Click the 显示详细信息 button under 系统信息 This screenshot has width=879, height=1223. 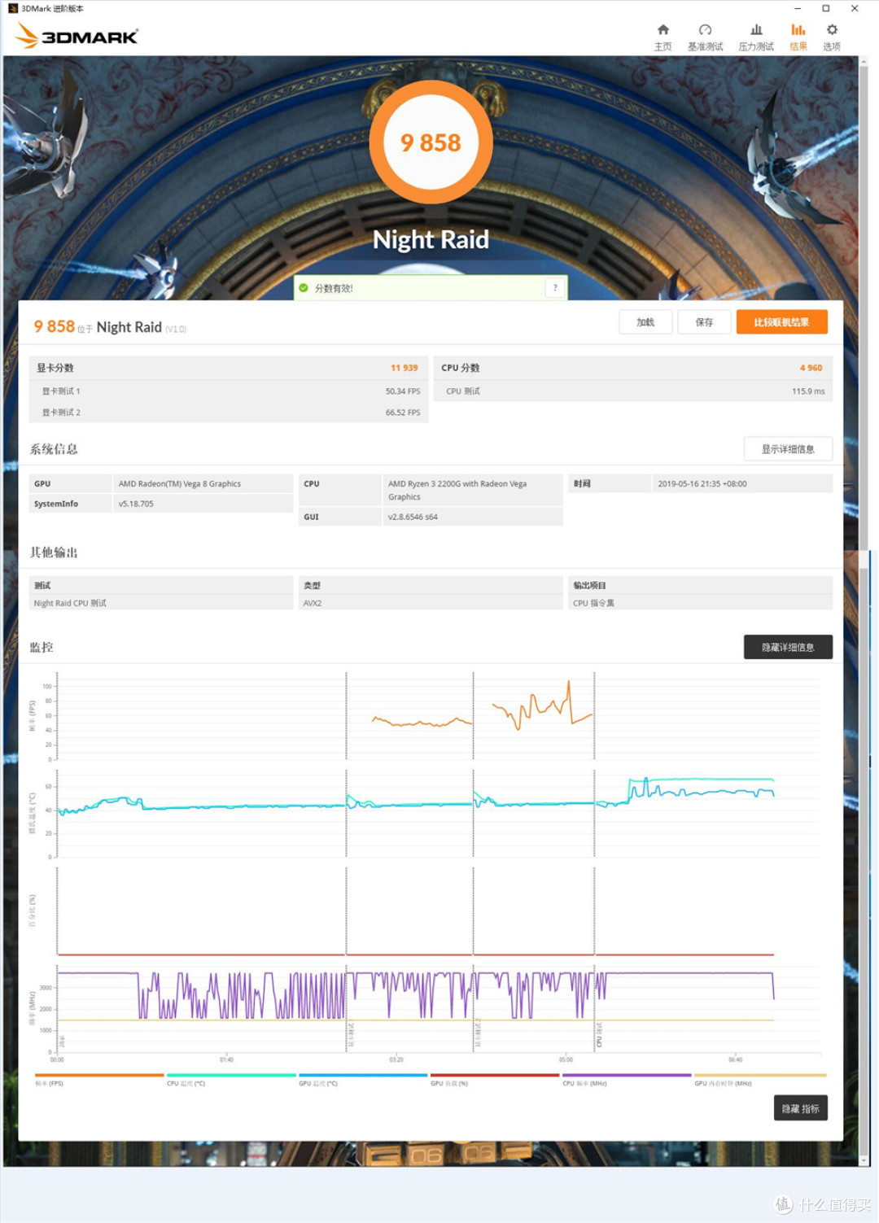[788, 449]
